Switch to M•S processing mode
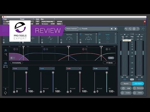The width and height of the screenshot is (150, 112). pos(5,67)
